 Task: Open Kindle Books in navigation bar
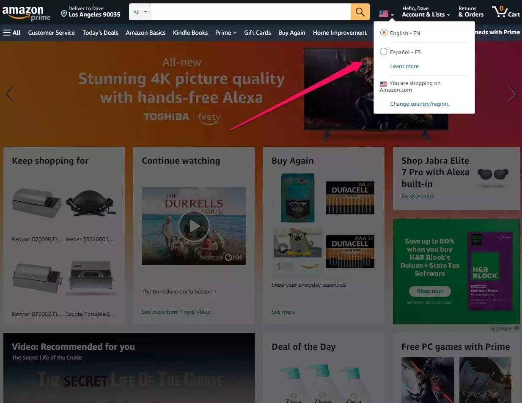[190, 33]
